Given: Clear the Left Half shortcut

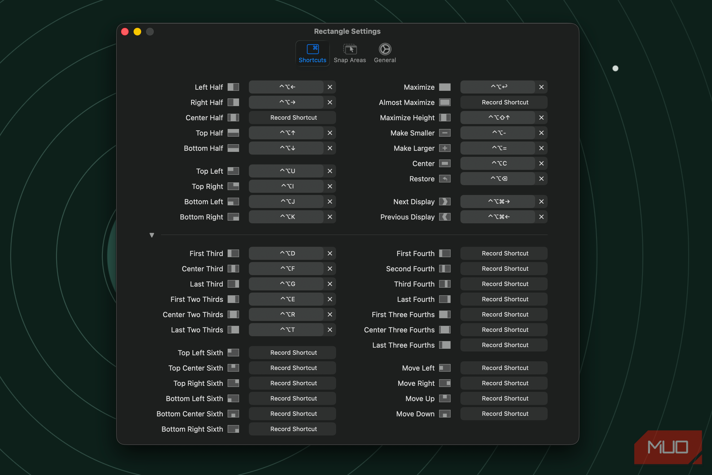Looking at the screenshot, I should coord(330,87).
